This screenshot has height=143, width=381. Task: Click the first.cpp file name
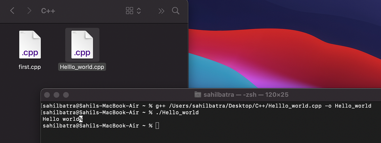pos(30,67)
